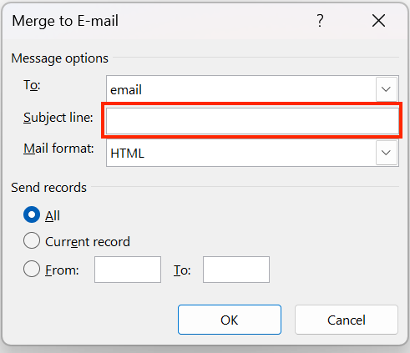Click the Mail format label

point(58,149)
